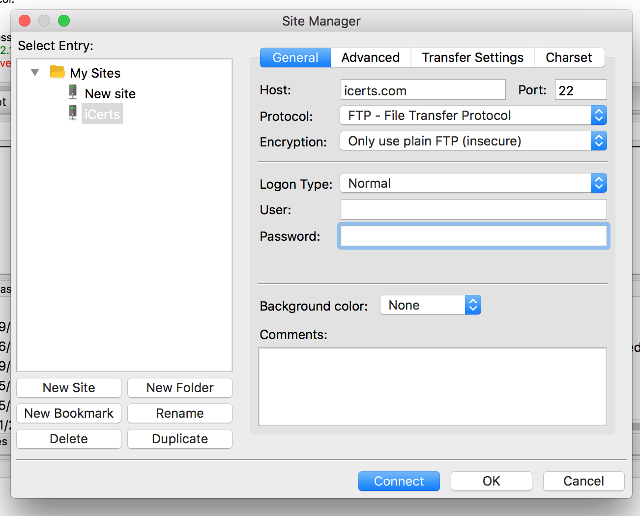Open the Logon Type dropdown

(473, 183)
